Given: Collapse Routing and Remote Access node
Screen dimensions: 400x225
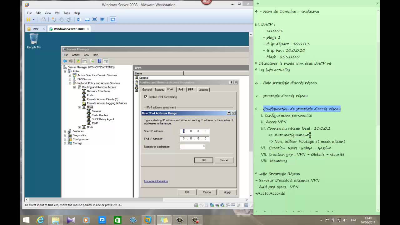Looking at the screenshot, I should [75, 87].
